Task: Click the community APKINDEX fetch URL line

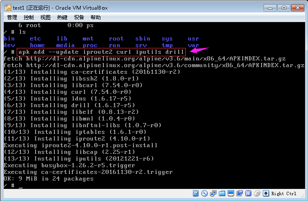Action: coord(154,65)
